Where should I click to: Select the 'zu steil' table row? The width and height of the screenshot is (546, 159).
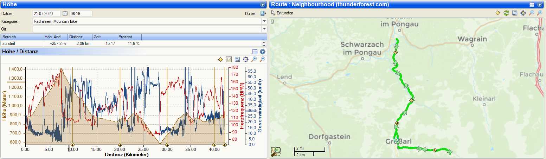point(21,44)
